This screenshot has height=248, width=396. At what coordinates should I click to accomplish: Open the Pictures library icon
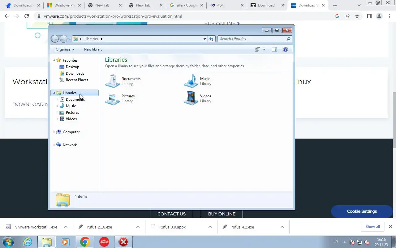[x=112, y=98]
